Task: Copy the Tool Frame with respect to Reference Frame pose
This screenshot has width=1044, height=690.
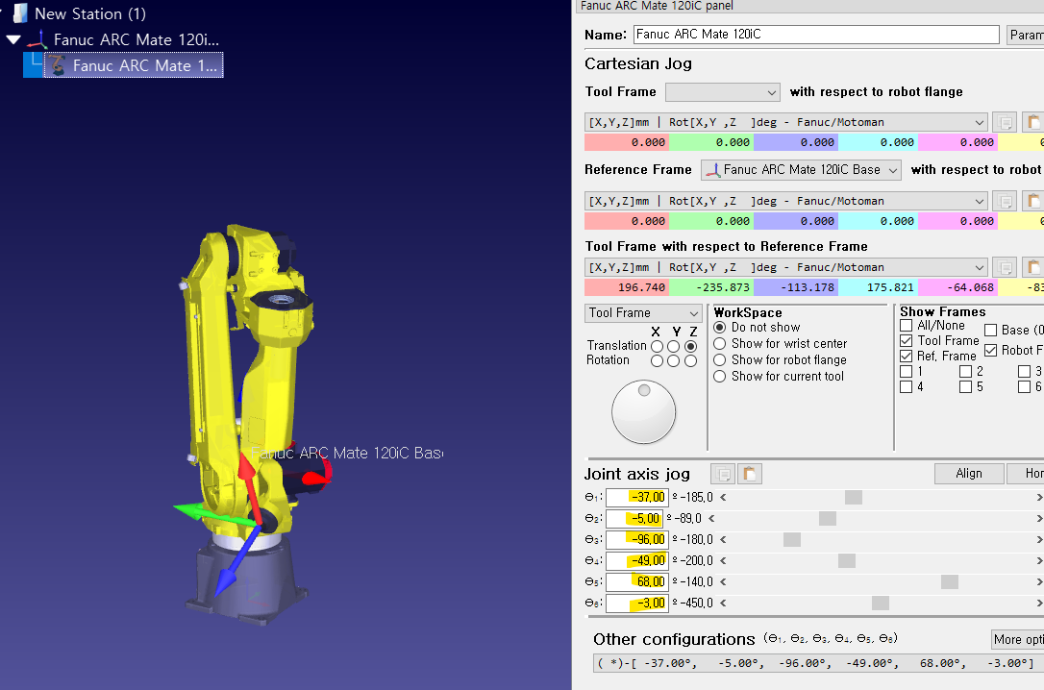Action: (x=1005, y=267)
